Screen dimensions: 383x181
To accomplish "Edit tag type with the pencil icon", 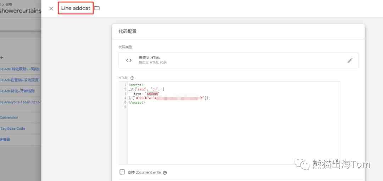I will pyautogui.click(x=350, y=60).
